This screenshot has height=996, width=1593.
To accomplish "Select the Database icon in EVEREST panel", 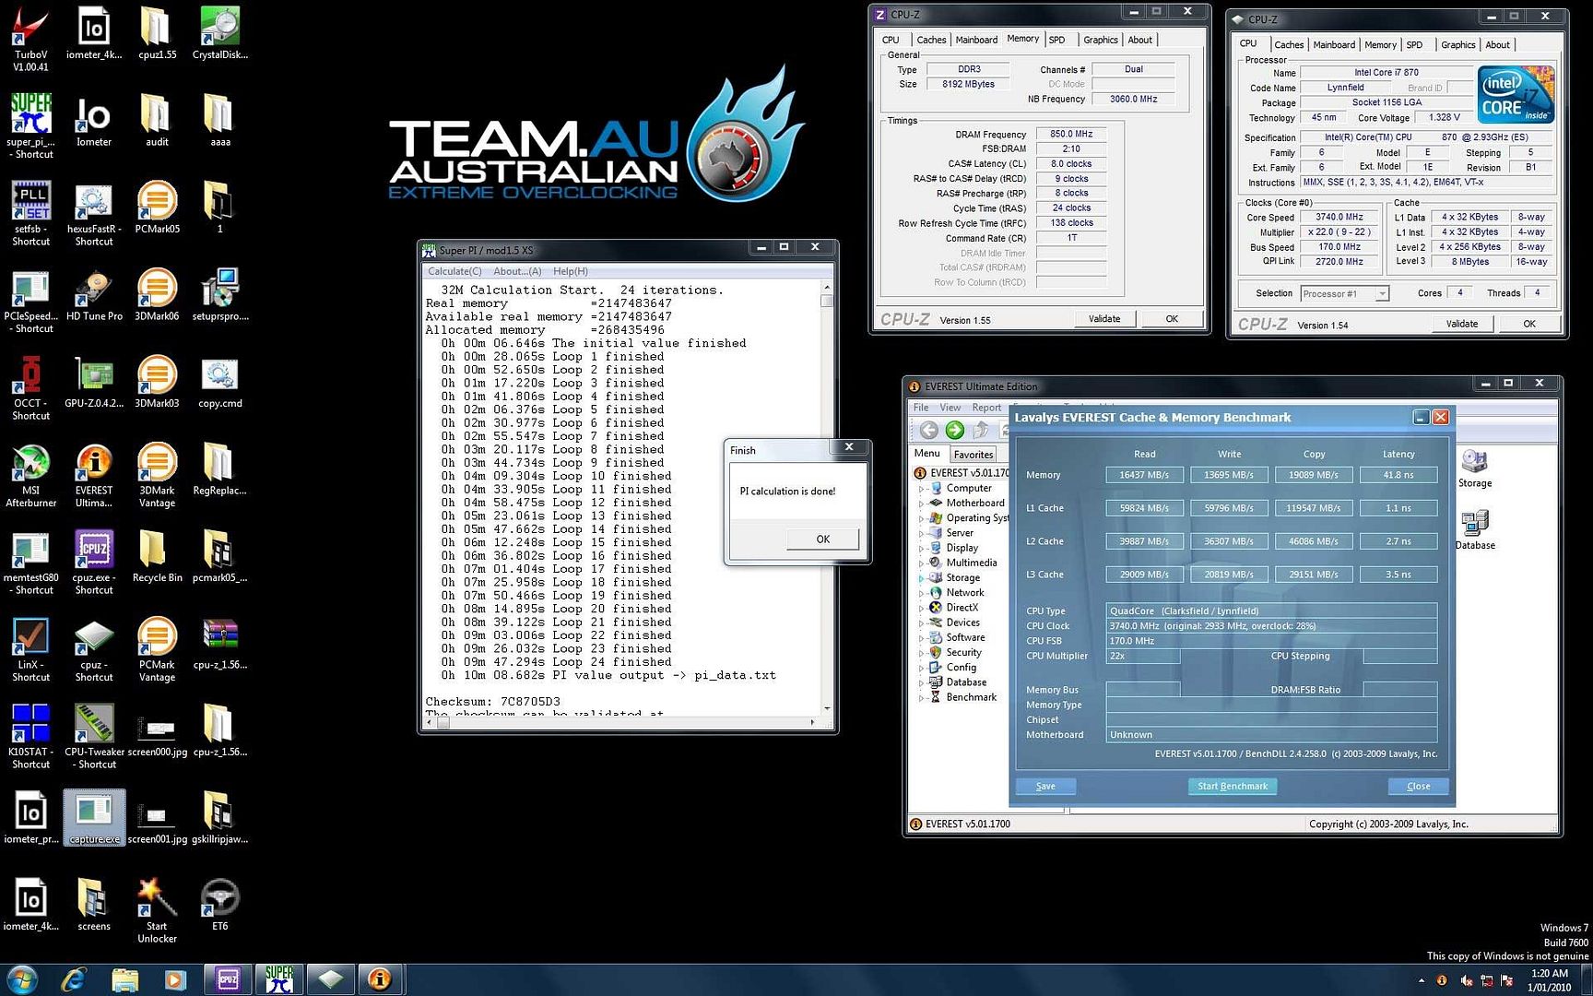I will 1475,529.
